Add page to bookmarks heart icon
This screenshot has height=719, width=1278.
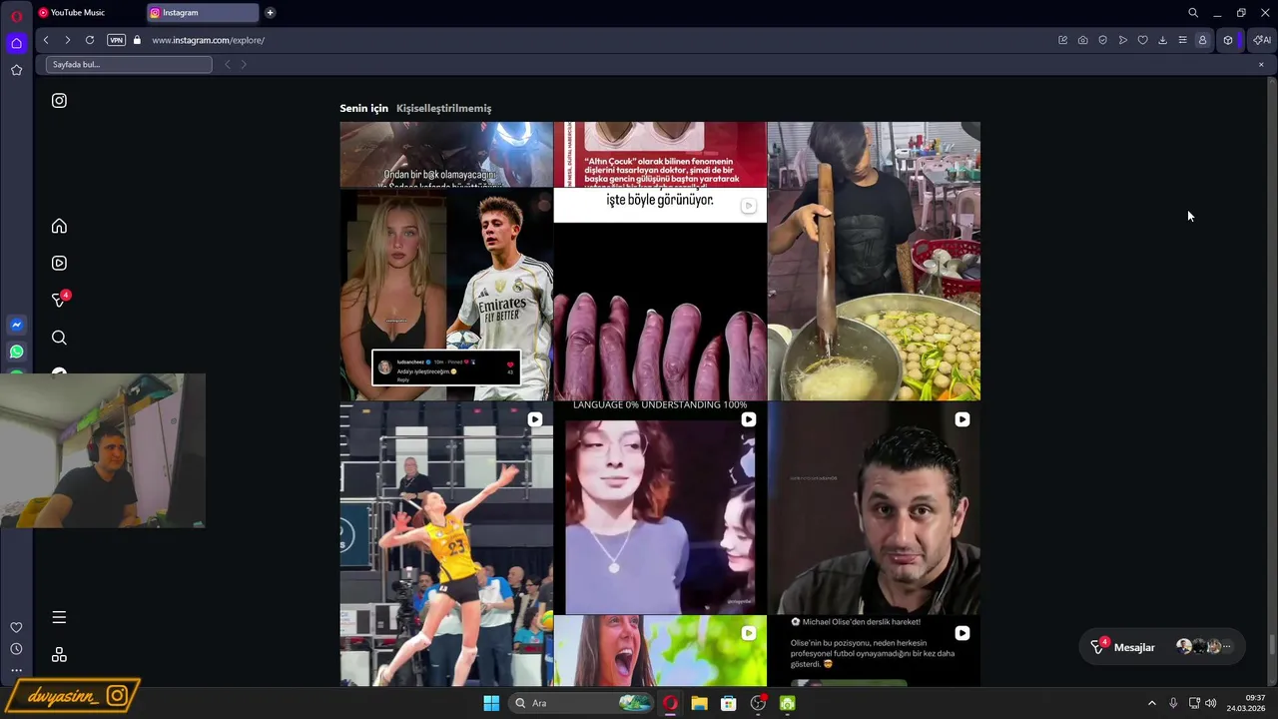(x=1143, y=40)
